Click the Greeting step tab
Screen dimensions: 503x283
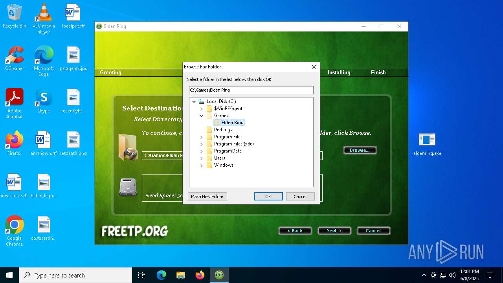click(110, 72)
